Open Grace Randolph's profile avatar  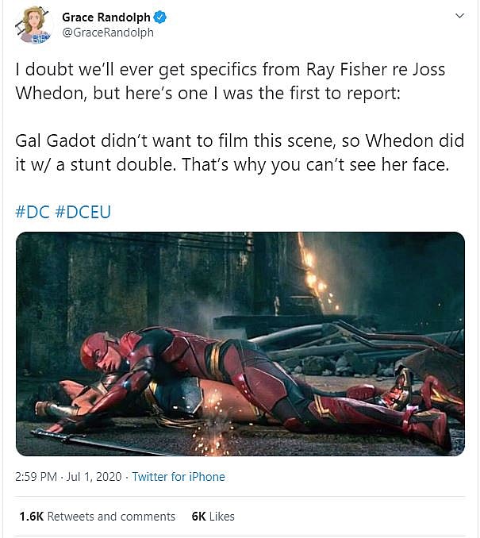click(x=33, y=25)
